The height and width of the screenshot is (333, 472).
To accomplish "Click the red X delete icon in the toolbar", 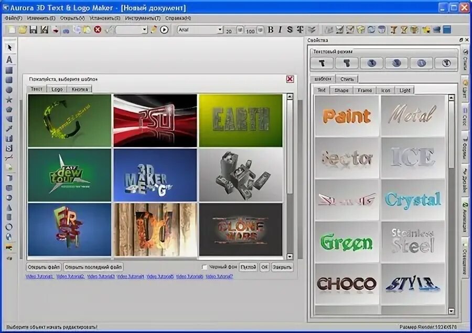I will (98, 29).
